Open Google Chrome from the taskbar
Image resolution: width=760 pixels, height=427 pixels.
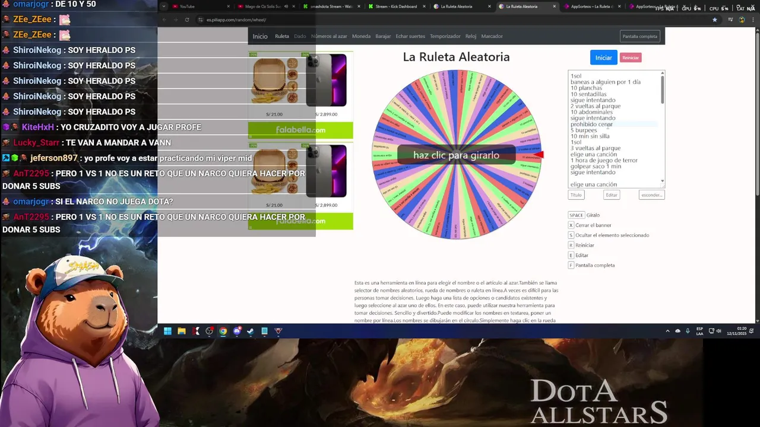[223, 331]
